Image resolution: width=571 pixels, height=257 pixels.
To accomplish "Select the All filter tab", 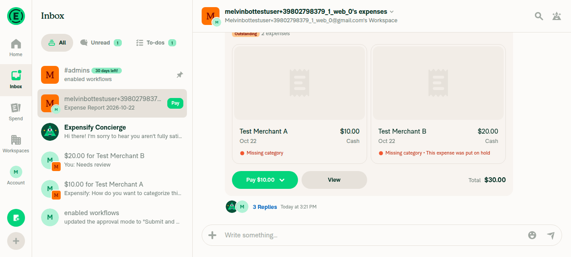I will [57, 43].
